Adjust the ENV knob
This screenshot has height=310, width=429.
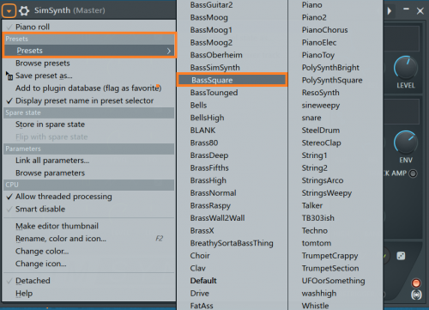click(406, 143)
